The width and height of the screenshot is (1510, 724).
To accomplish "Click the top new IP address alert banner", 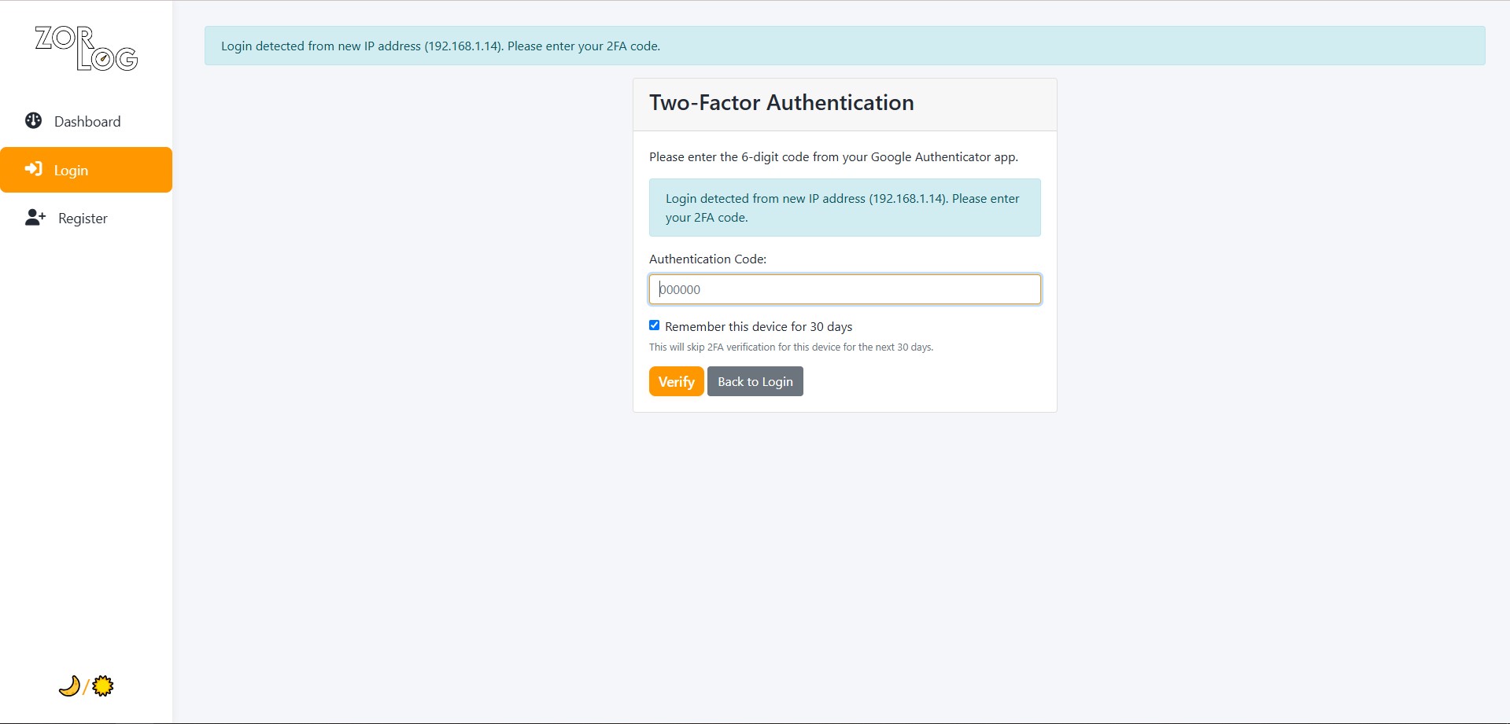I will pos(844,46).
